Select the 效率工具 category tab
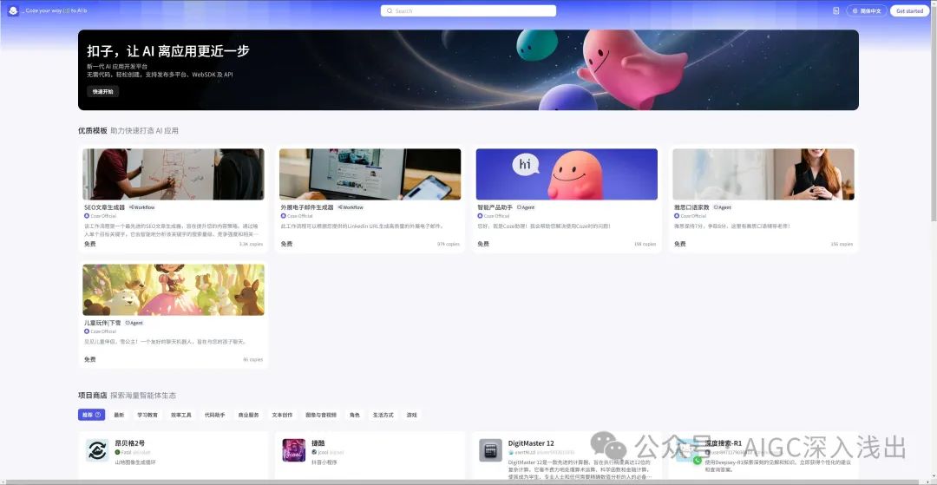The height and width of the screenshot is (485, 937). pyautogui.click(x=181, y=415)
